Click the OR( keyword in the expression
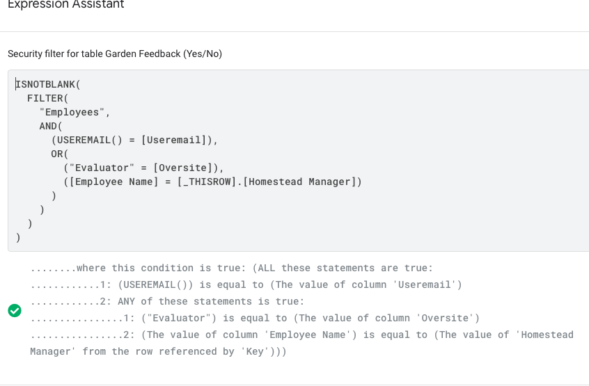 pos(60,154)
